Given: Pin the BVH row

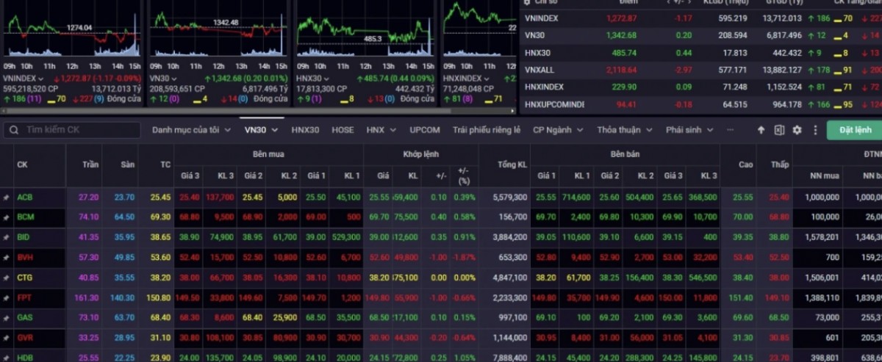Looking at the screenshot, I should (x=6, y=258).
